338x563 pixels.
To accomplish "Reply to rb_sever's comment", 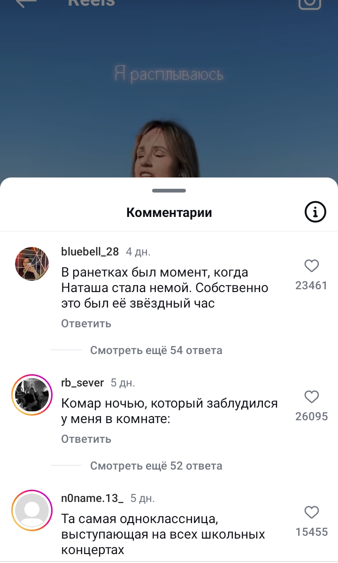I will tap(86, 439).
